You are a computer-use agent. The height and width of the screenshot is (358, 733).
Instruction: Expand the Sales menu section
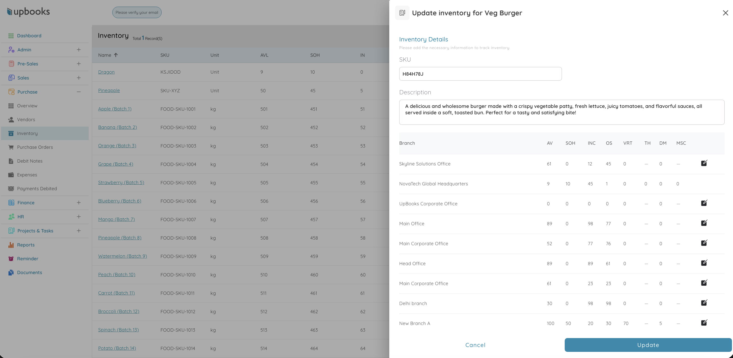[x=79, y=78]
